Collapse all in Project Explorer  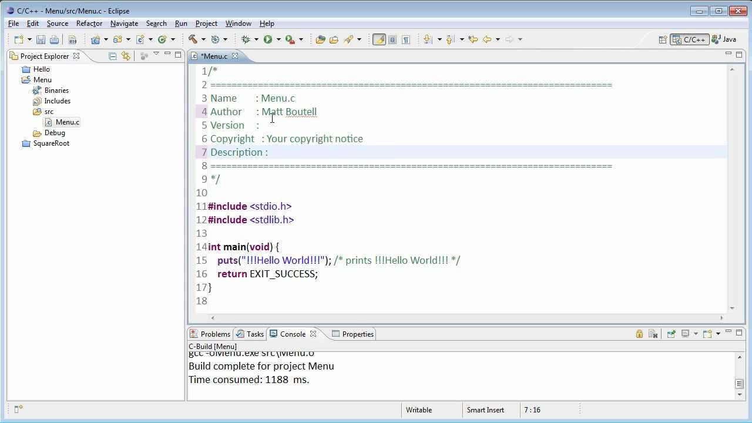[112, 56]
